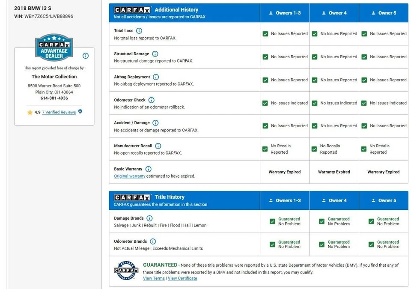Screen dimensions: 411x289
Task: Click Structural Damage checkmark for Owner 4
Action: pyautogui.click(x=315, y=57)
